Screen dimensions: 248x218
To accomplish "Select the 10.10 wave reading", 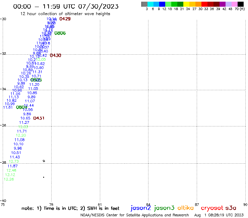I will tap(18, 144).
